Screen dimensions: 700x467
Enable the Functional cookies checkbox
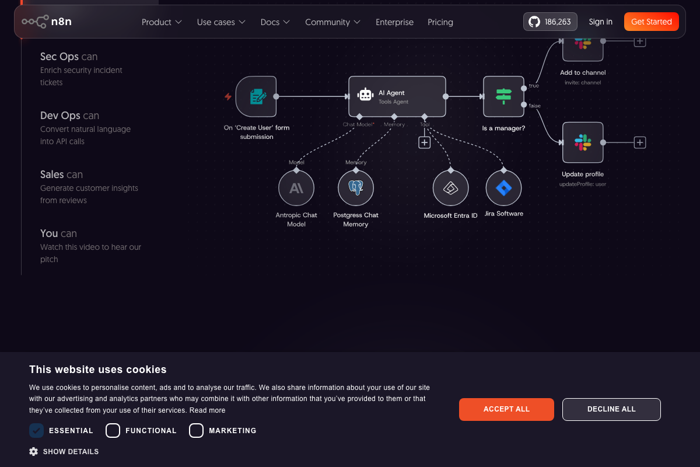click(x=113, y=431)
